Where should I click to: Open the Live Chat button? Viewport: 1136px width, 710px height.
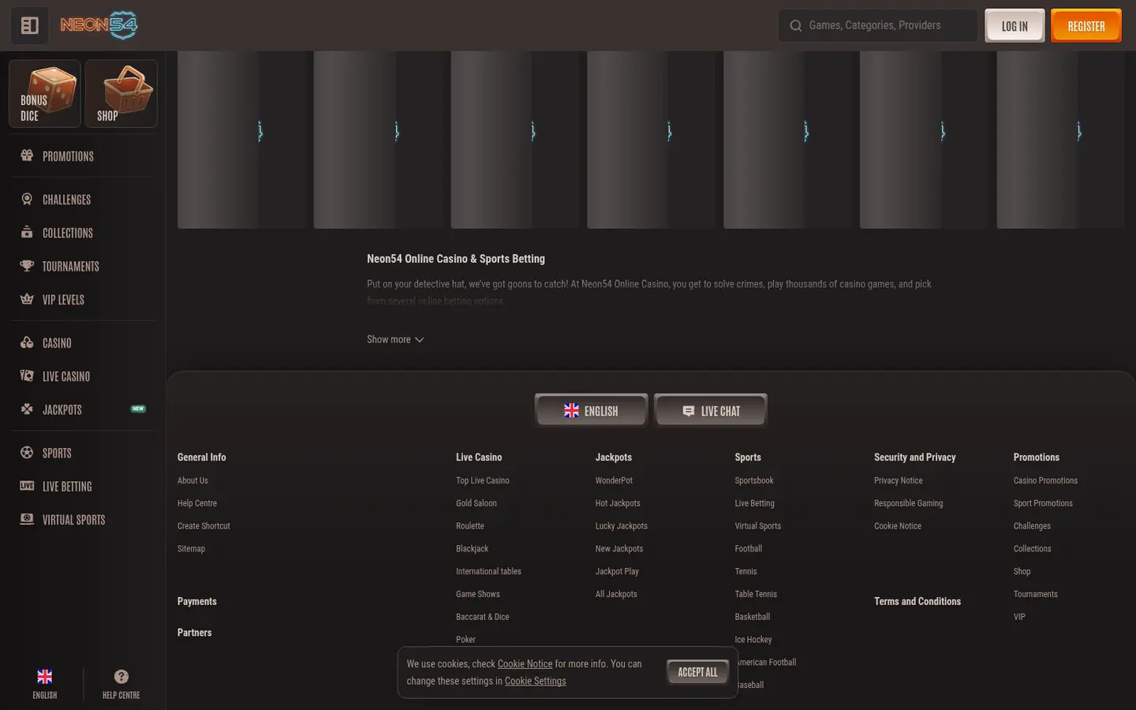[711, 410]
